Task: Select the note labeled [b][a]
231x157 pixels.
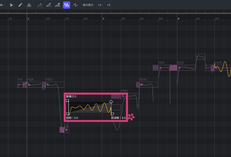Action: (x=147, y=85)
